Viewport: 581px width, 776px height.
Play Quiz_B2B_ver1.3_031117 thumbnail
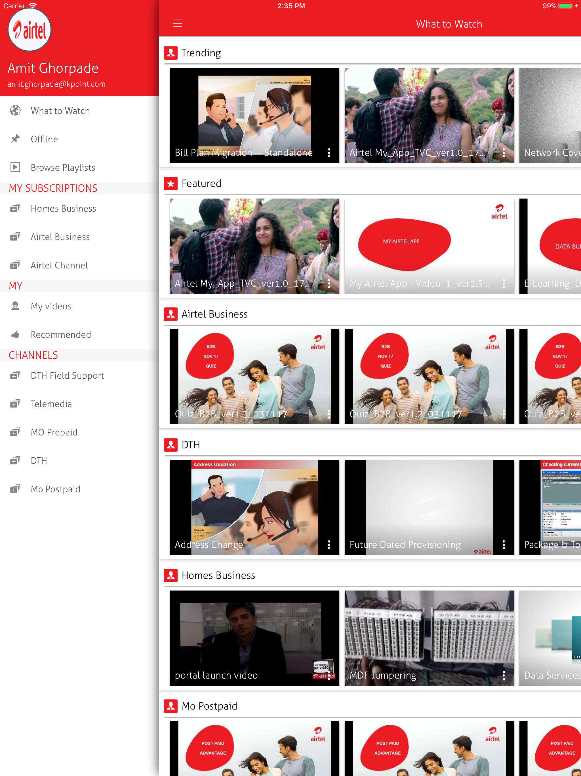pos(254,377)
